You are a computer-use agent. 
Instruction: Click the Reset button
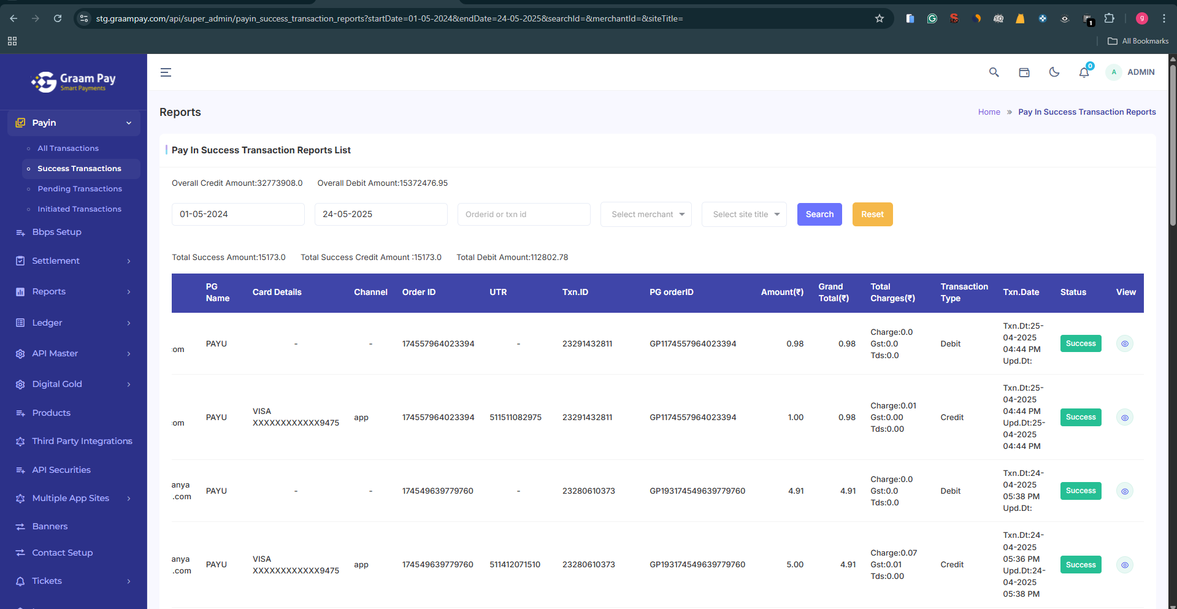[872, 214]
